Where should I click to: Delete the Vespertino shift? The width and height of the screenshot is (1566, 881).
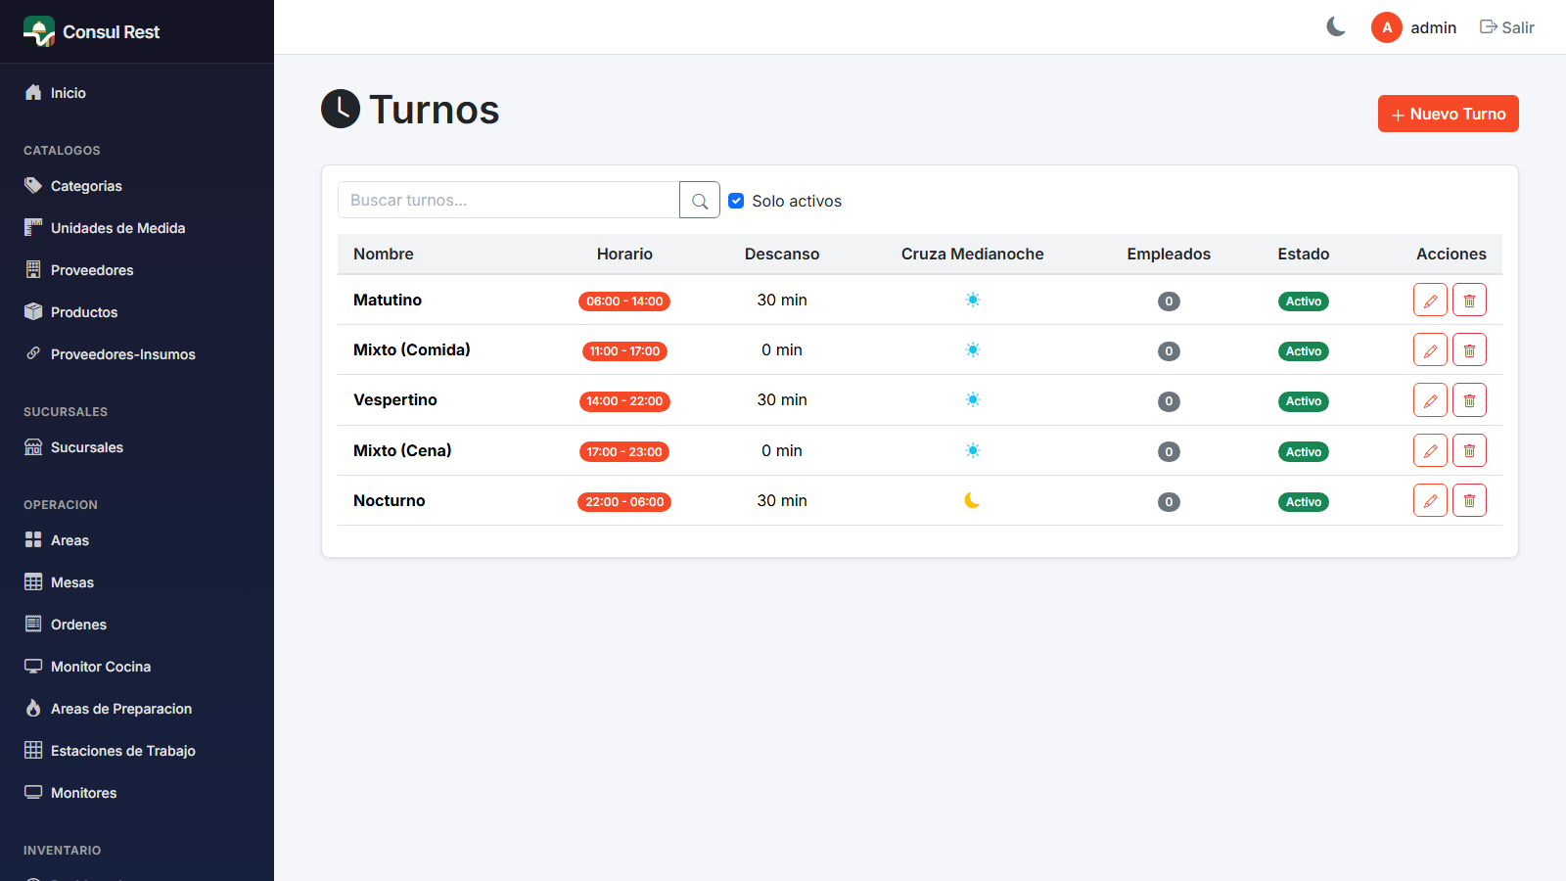(1469, 400)
